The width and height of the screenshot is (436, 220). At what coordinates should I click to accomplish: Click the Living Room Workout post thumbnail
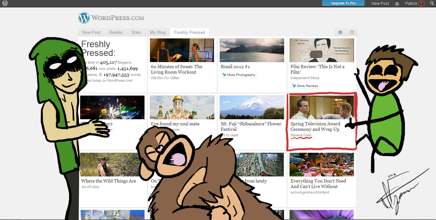point(182,50)
